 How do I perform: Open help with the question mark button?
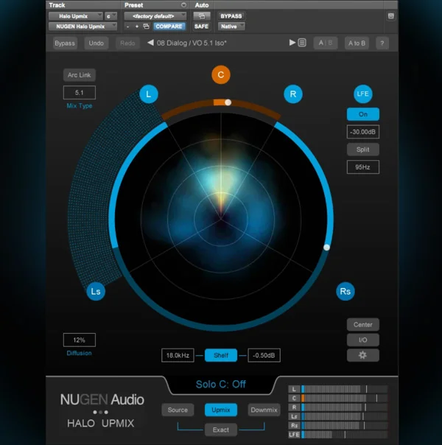pos(382,43)
